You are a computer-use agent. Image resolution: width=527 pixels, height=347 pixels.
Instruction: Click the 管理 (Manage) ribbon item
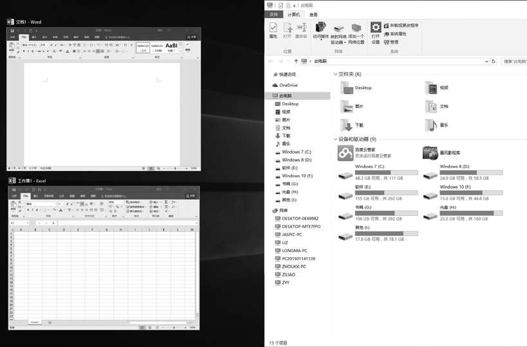coord(394,42)
